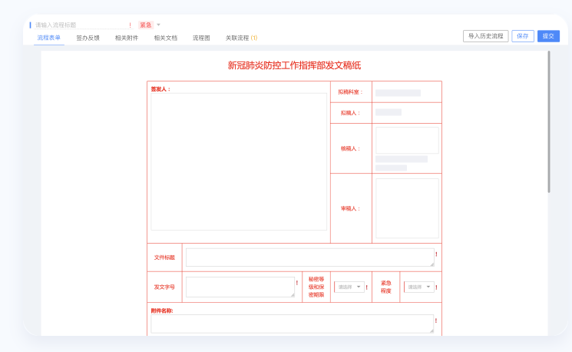Viewport: 572px width, 352px height.
Task: Click the 核稿人 input box
Action: coord(407,140)
